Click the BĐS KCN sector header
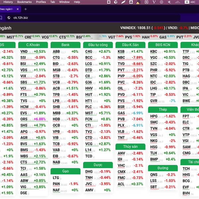The height and width of the screenshot is (199, 199). [163, 45]
